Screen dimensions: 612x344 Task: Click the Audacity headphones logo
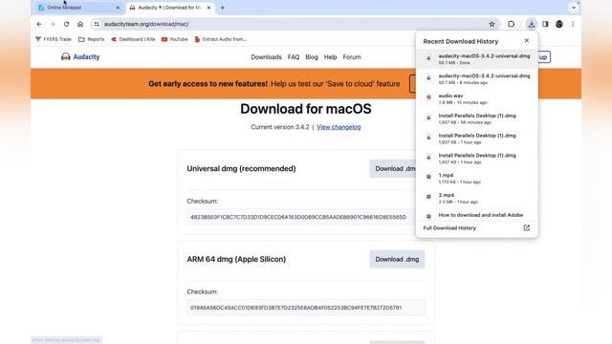[66, 57]
